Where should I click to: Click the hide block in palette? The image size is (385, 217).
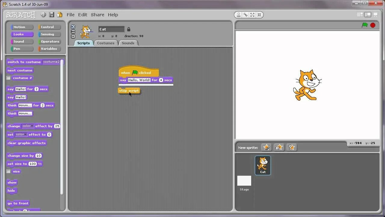tap(11, 191)
